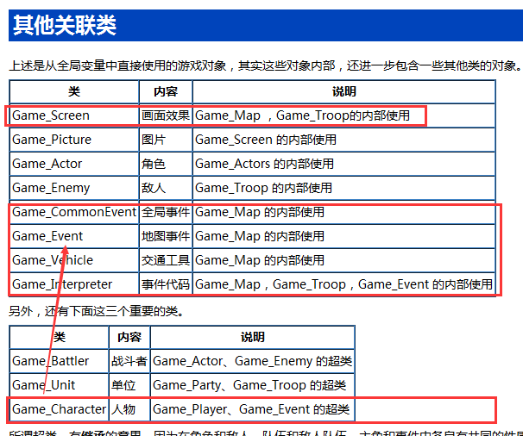Select the 单位 cell
Image resolution: width=523 pixels, height=436 pixels.
(129, 385)
